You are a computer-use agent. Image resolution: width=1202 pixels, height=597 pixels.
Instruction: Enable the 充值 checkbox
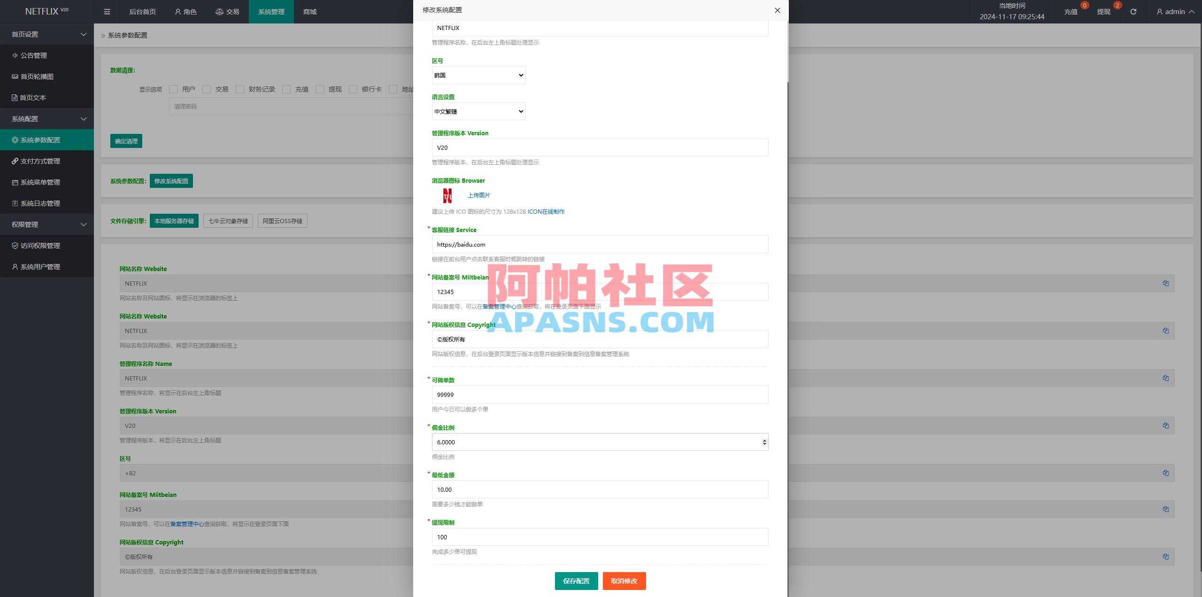[286, 89]
